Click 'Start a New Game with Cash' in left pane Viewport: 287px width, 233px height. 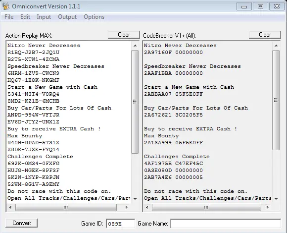tap(52, 87)
